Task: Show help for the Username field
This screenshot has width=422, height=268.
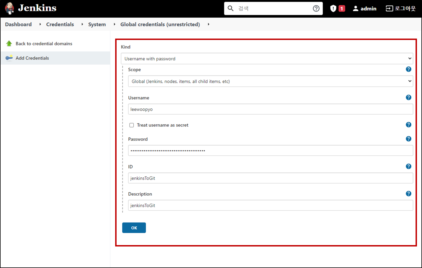Action: click(409, 97)
